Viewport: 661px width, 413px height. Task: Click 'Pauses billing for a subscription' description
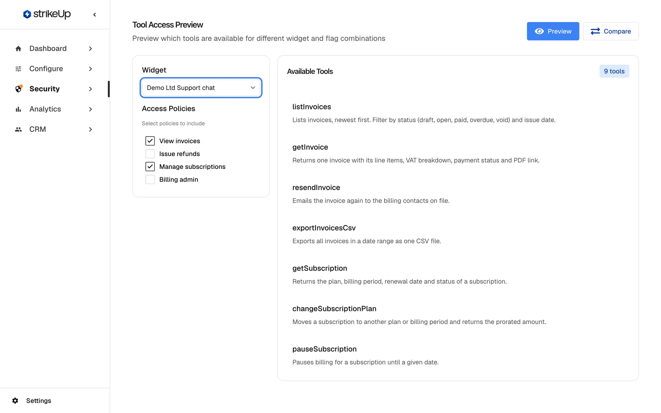tap(365, 362)
